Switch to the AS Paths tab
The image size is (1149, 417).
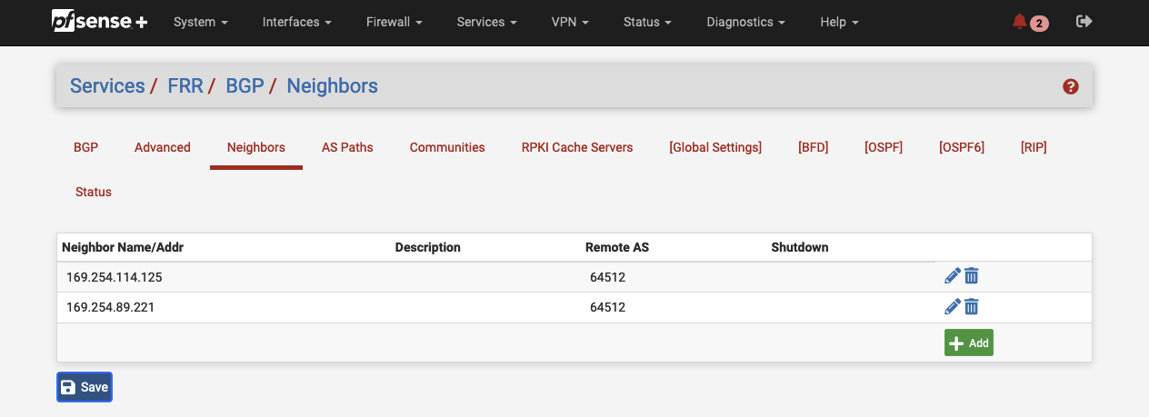(x=347, y=147)
